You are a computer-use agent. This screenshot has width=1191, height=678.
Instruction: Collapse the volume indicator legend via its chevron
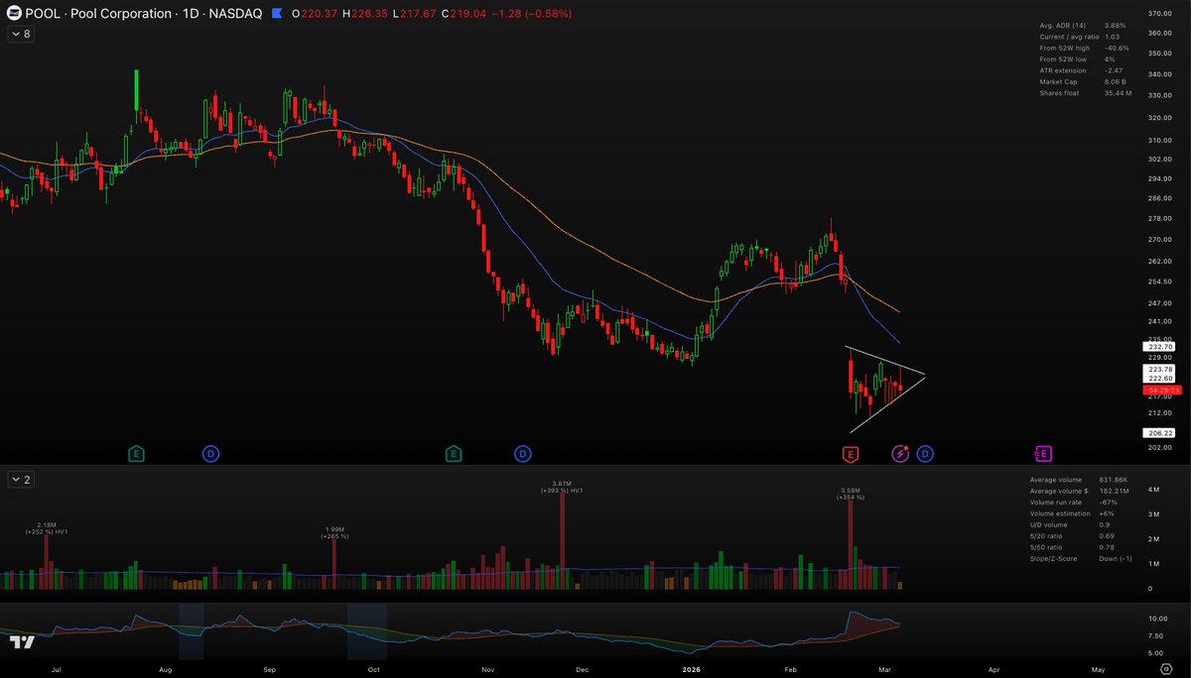(18, 479)
